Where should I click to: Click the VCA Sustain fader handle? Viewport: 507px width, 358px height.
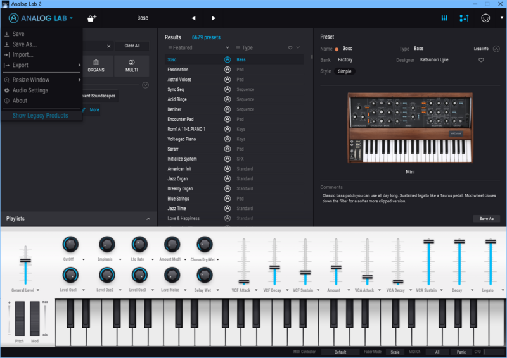[x=429, y=241]
